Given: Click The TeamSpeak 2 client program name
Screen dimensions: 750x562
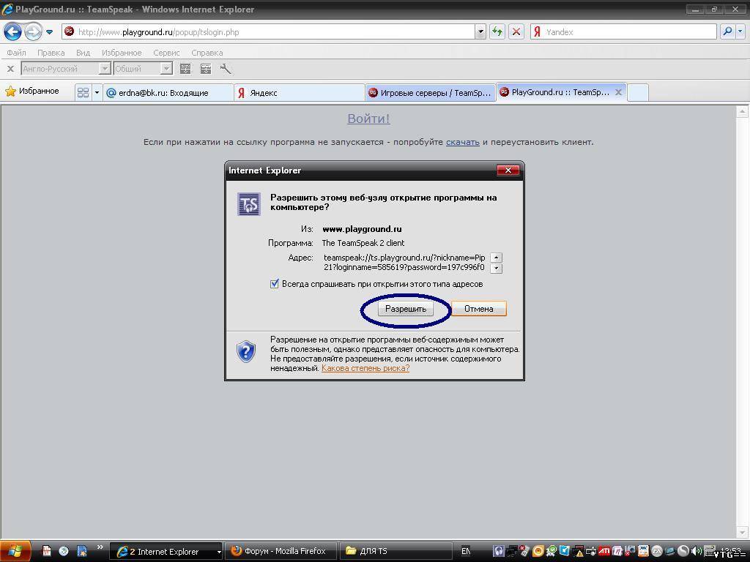Looking at the screenshot, I should point(363,243).
